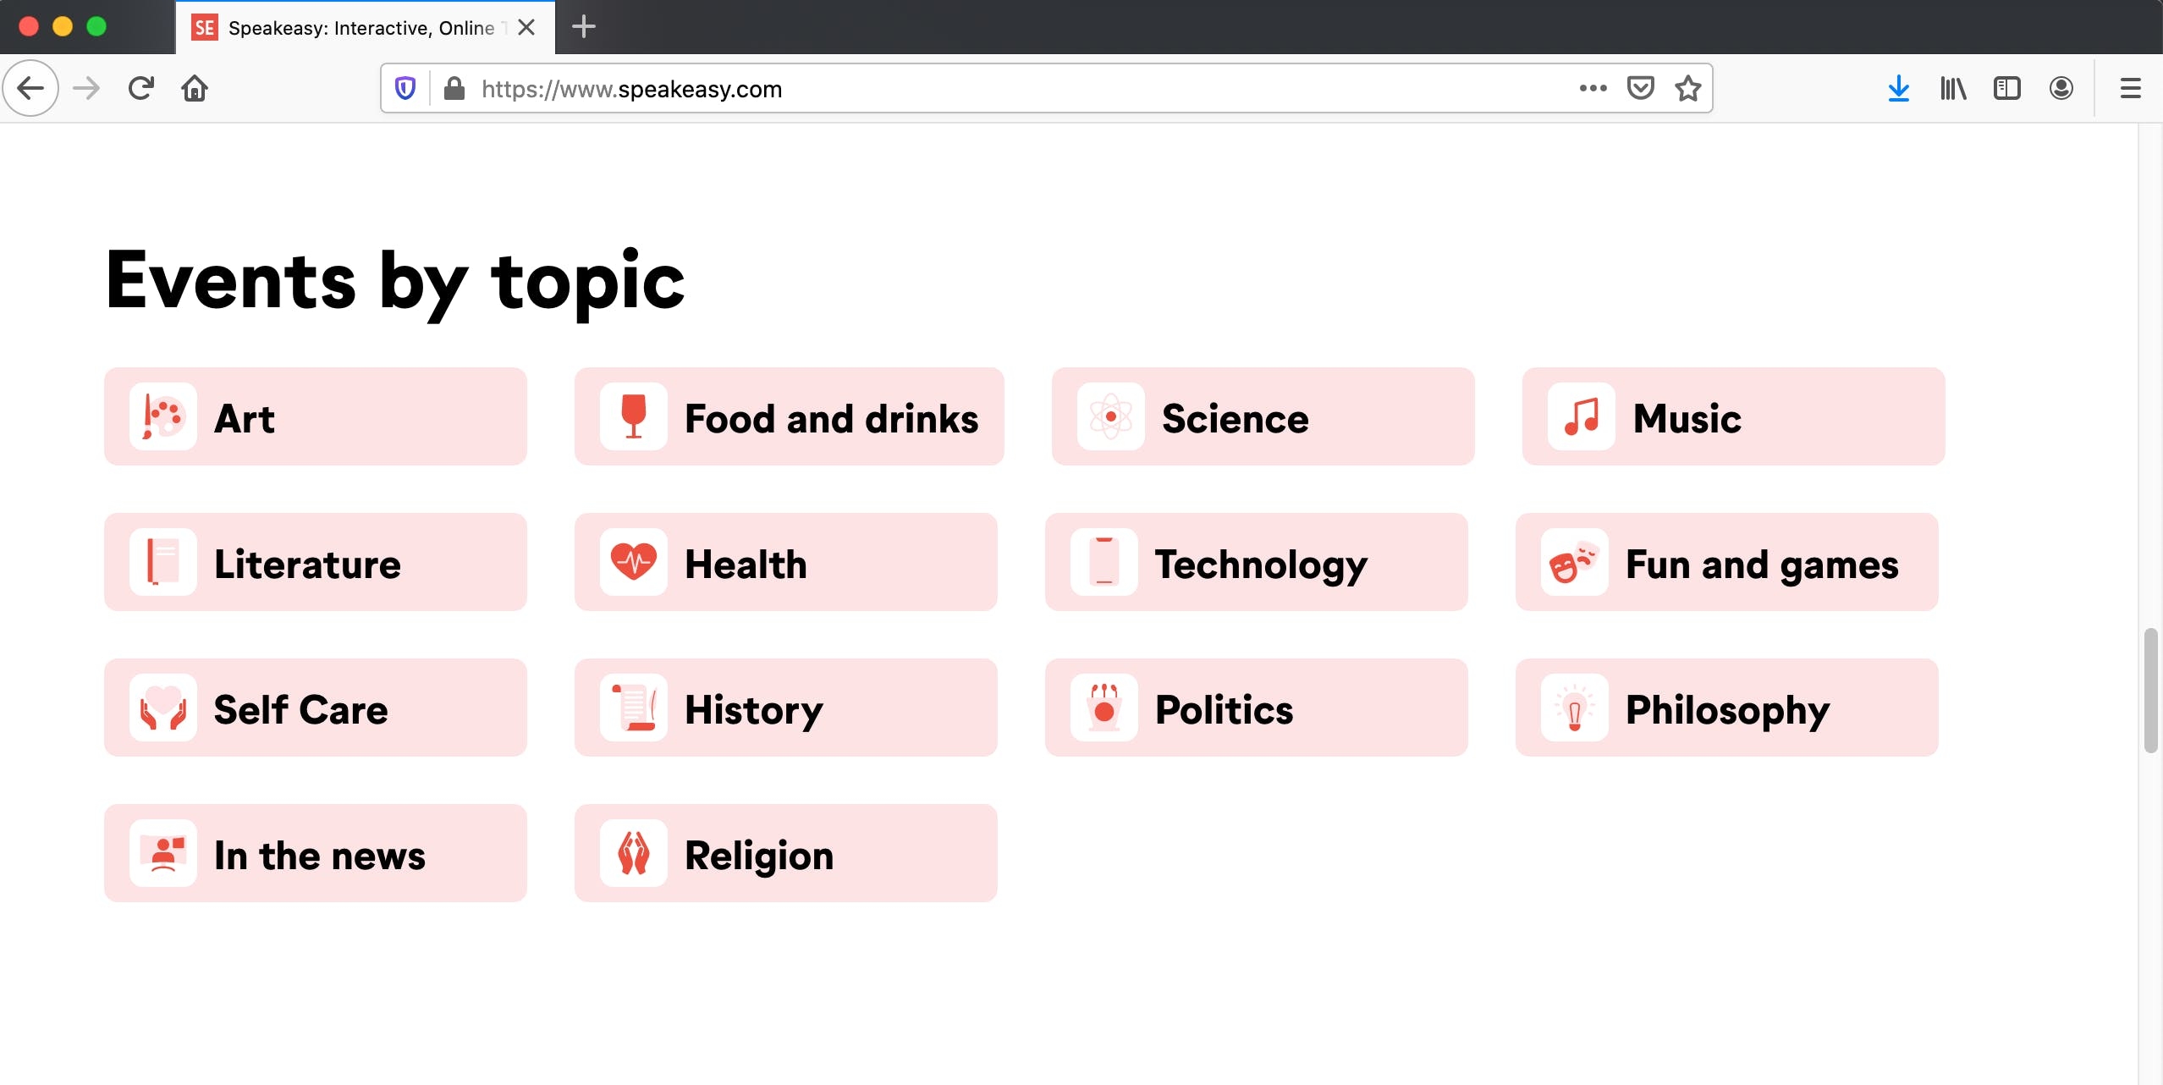Screen dimensions: 2163x1085
Task: Open the Literature topic
Action: 316,562
